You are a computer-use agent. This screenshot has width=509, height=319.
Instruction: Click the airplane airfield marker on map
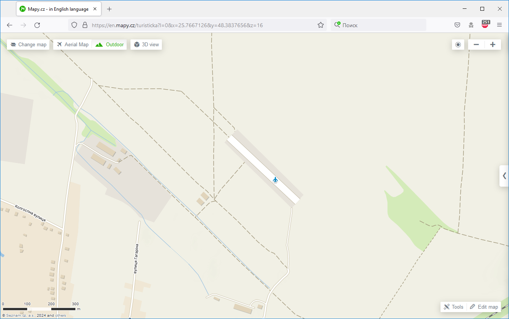(x=275, y=179)
